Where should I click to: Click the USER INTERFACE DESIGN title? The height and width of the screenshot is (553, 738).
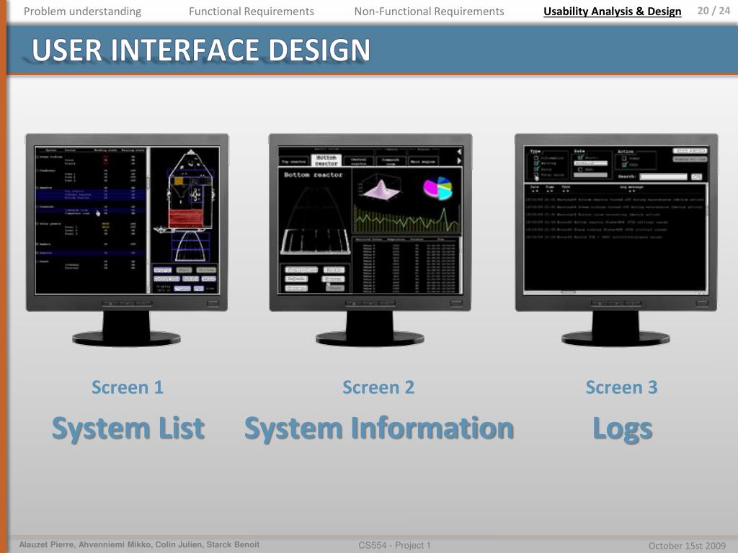point(201,50)
